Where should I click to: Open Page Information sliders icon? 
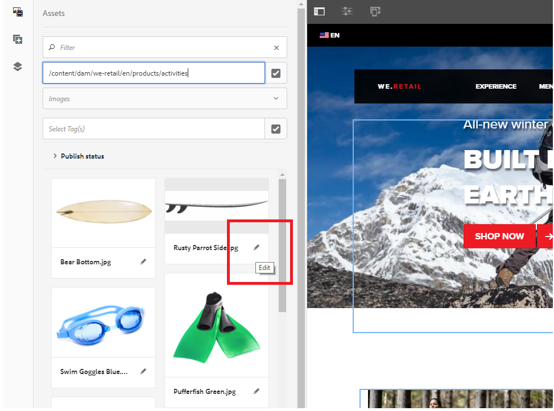coord(347,11)
